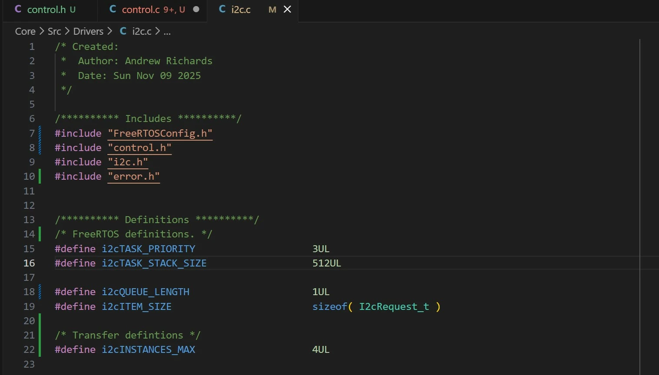
Task: Click the blue change marker on line 18
Action: [40, 292]
